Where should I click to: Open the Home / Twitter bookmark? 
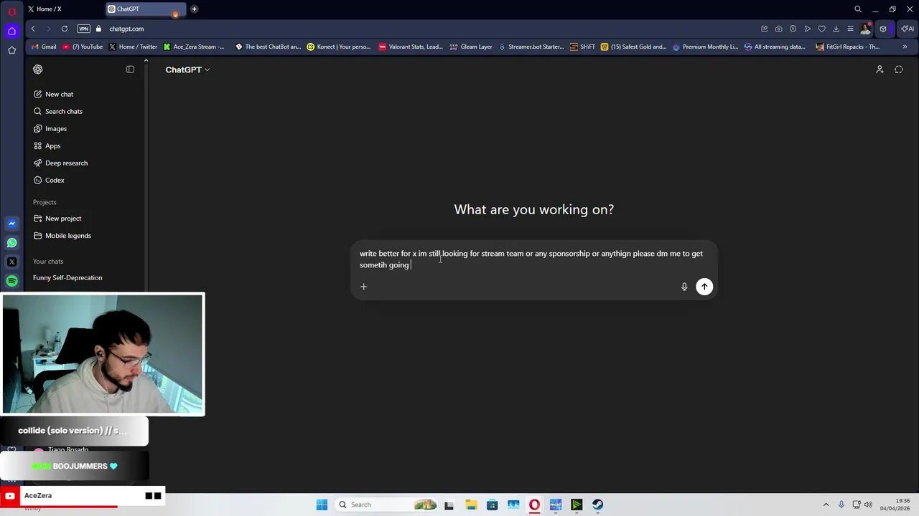[x=133, y=47]
